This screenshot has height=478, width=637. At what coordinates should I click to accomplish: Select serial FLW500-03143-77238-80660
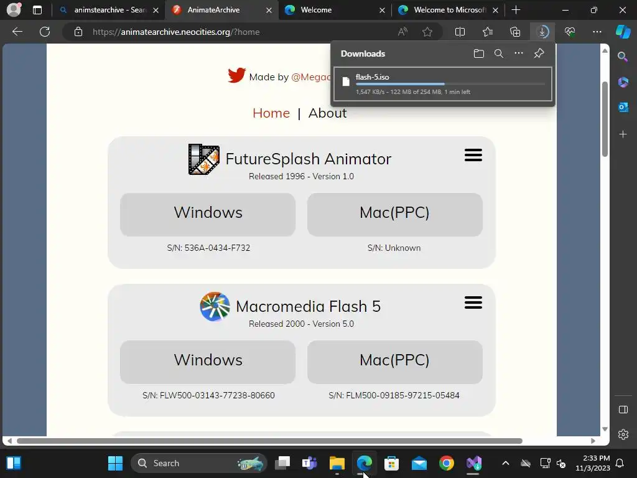(217, 395)
